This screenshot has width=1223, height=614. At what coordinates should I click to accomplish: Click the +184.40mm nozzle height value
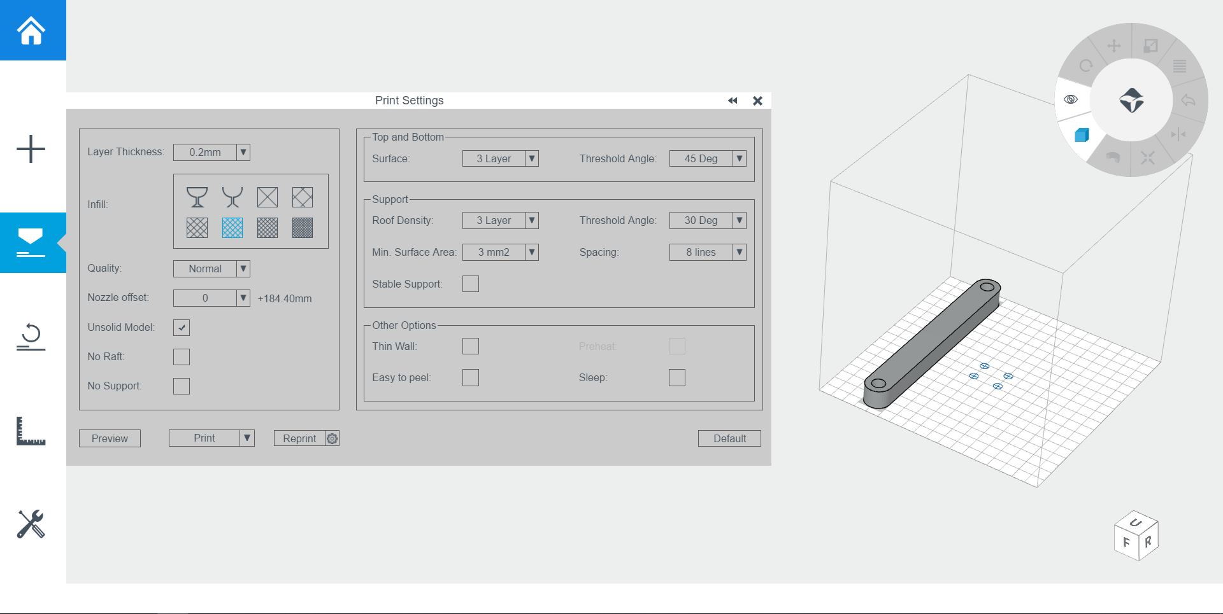click(285, 298)
